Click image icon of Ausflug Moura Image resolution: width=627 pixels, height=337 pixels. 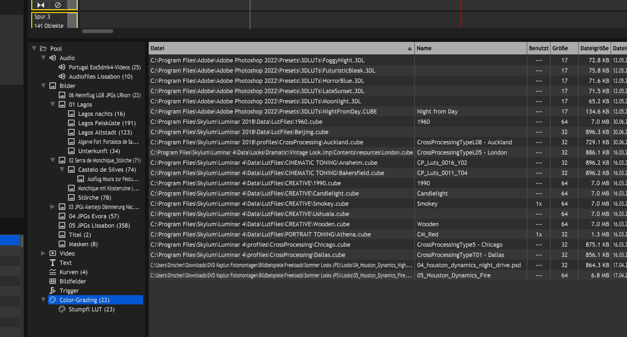pyautogui.click(x=81, y=179)
